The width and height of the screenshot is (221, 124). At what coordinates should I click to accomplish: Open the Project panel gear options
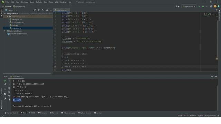(x=47, y=10)
